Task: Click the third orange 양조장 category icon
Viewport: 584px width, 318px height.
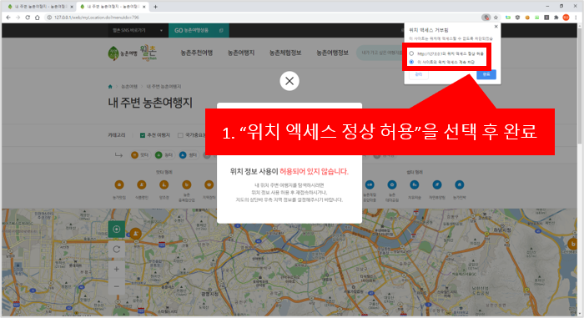Action: pyautogui.click(x=164, y=185)
